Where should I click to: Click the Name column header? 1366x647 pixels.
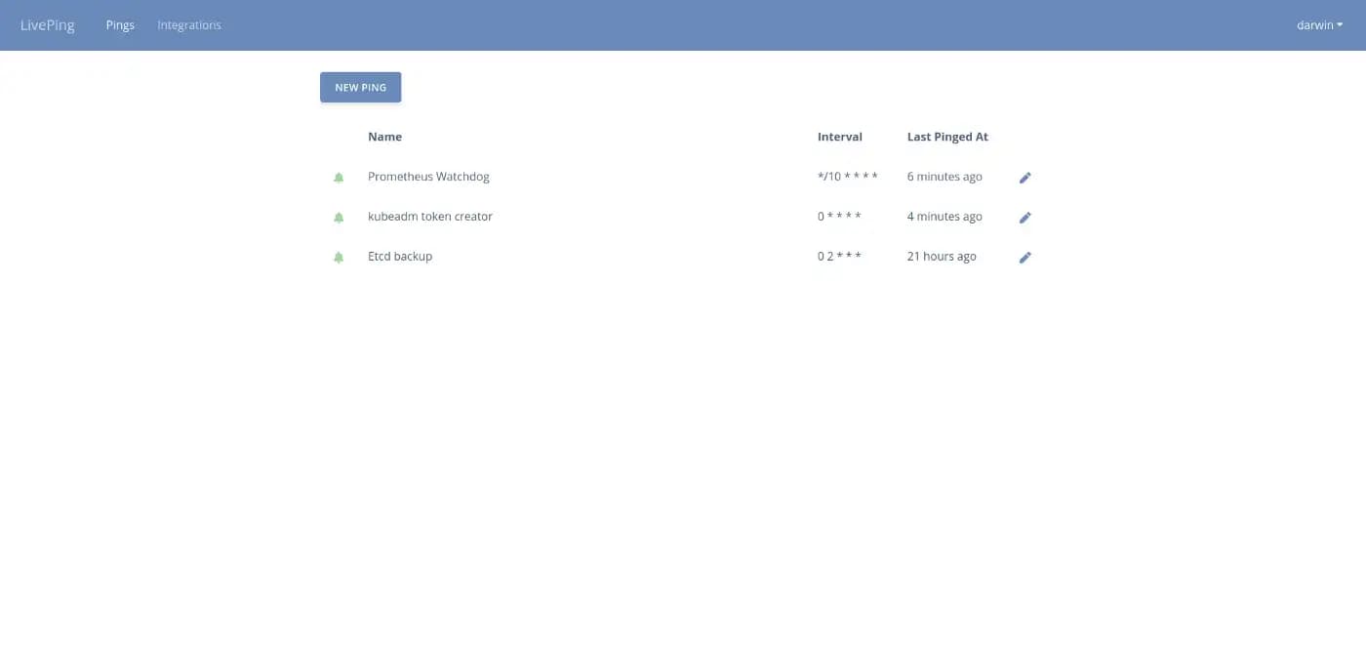click(384, 137)
